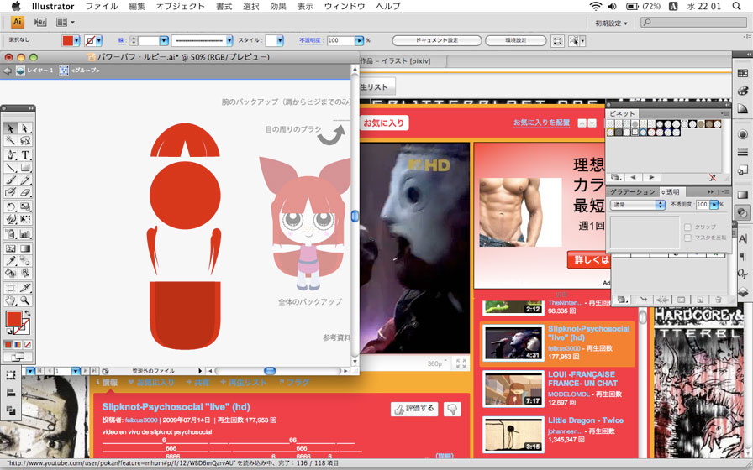This screenshot has width=753, height=470.
Task: Select the Selection (black arrow) tool
Action: [x=11, y=128]
